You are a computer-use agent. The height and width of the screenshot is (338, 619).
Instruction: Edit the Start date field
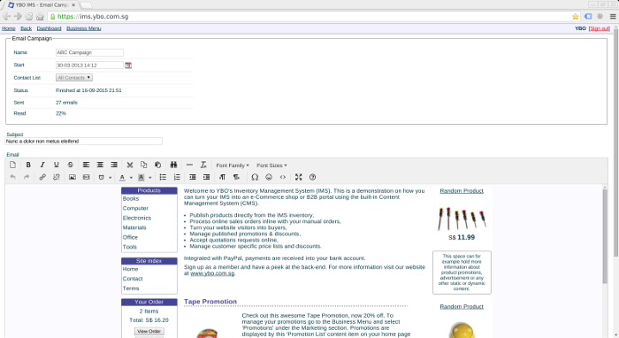[89, 65]
